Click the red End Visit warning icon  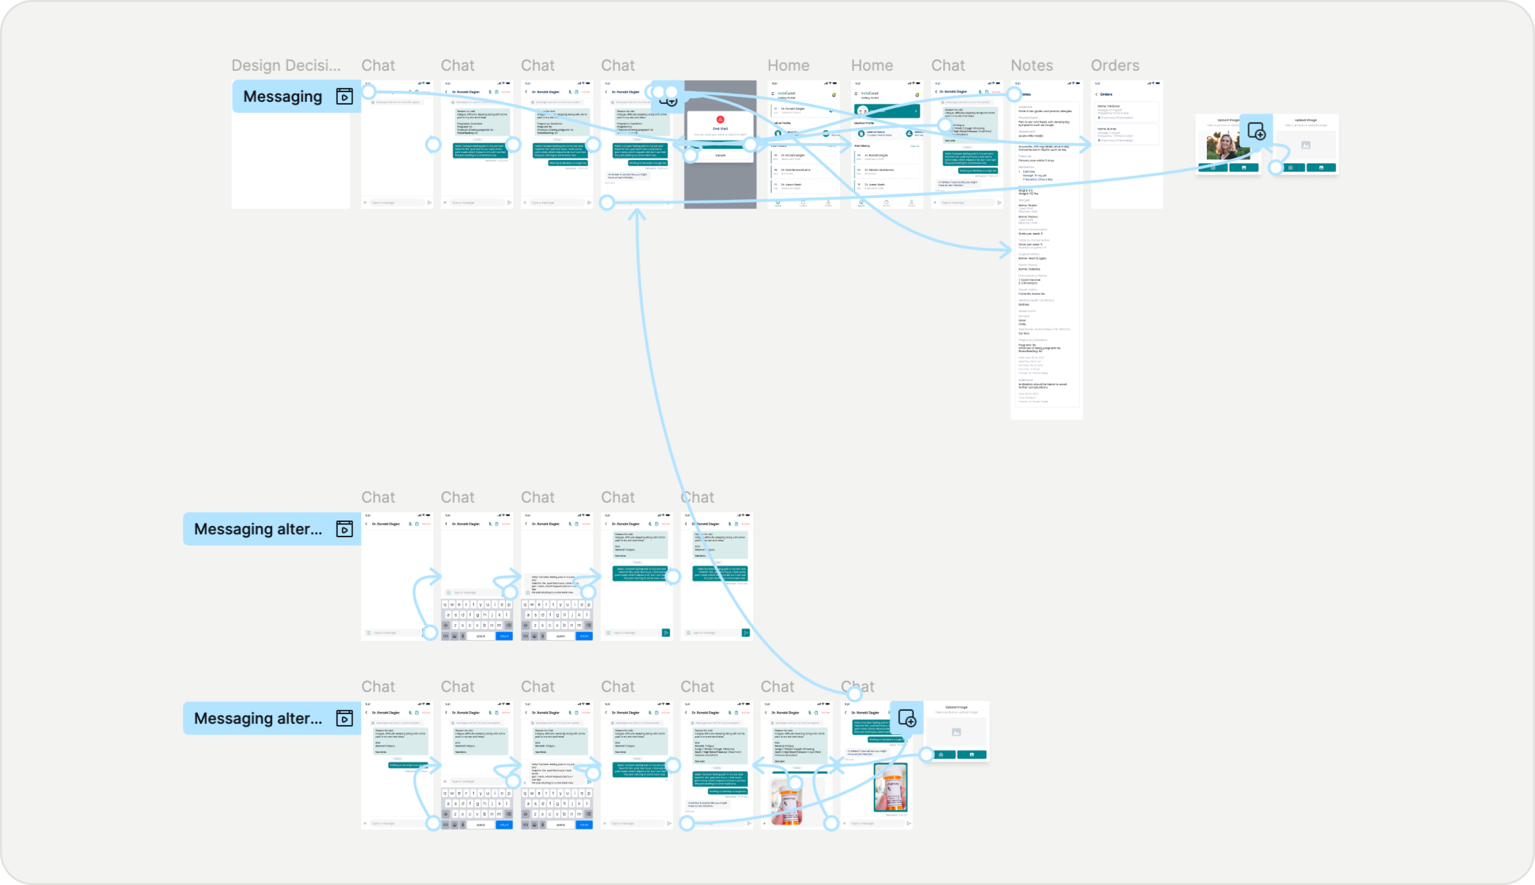tap(721, 120)
